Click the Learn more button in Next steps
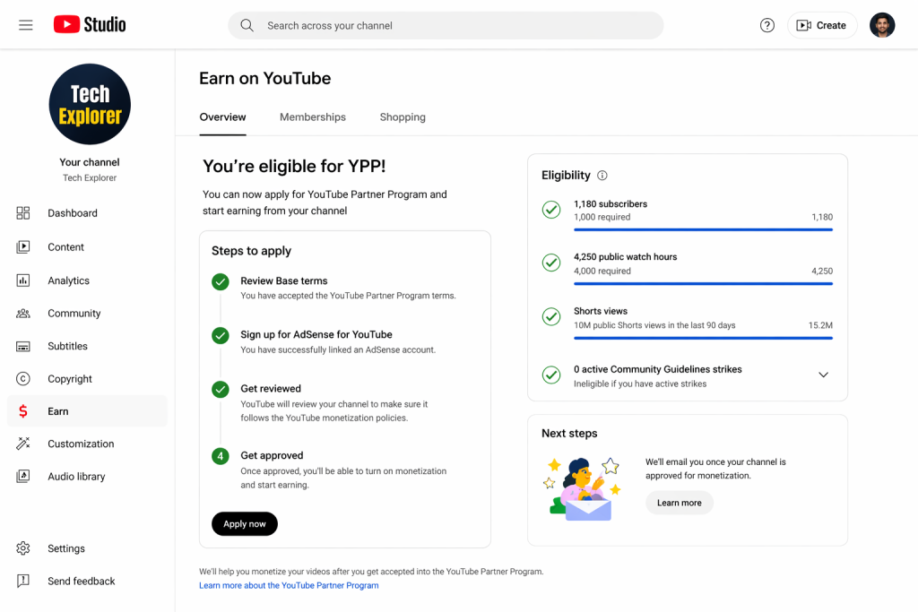The height and width of the screenshot is (612, 918). click(x=680, y=503)
